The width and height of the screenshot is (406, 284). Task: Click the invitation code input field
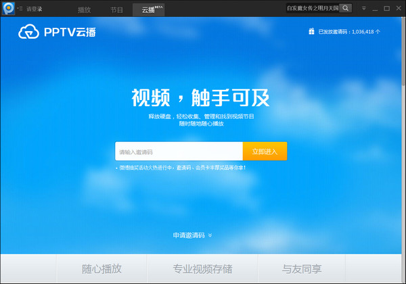coord(179,151)
